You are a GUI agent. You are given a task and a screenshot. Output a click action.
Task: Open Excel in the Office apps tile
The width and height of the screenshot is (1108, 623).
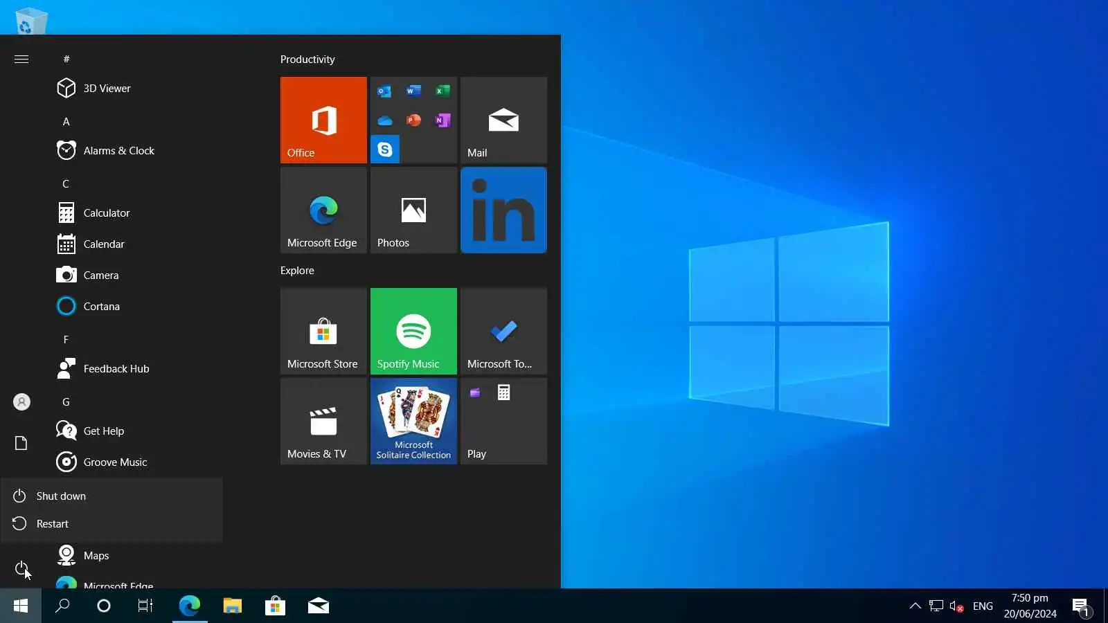443,91
